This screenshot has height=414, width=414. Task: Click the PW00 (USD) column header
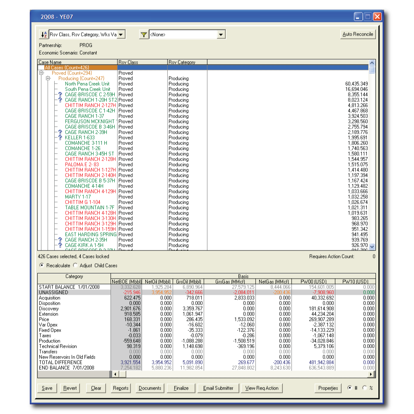[313, 282]
